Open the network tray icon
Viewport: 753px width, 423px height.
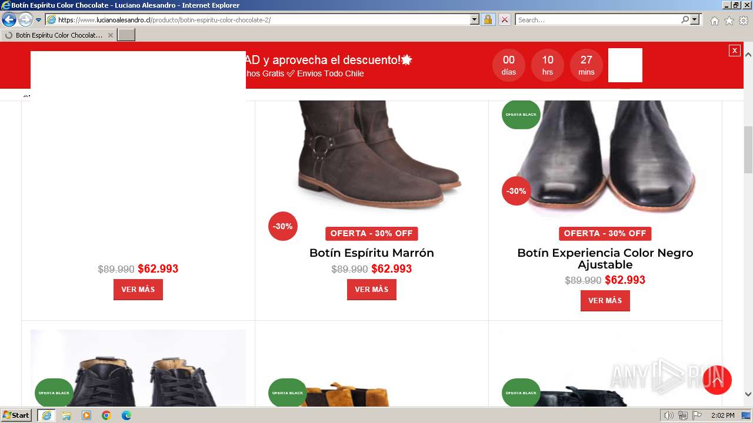[683, 415]
